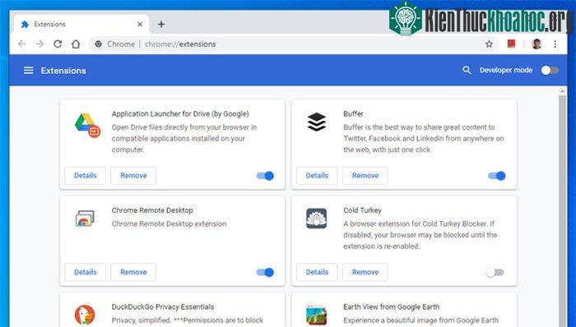Screen dimensions: 576x327
Task: Go forward using the browser forward arrow
Action: 39,44
